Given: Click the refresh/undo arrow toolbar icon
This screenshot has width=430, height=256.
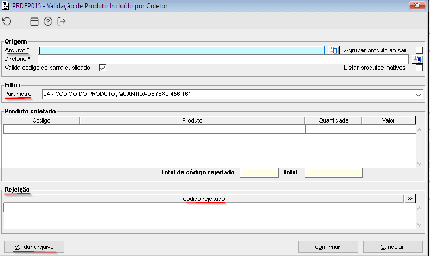Looking at the screenshot, I should pyautogui.click(x=7, y=21).
